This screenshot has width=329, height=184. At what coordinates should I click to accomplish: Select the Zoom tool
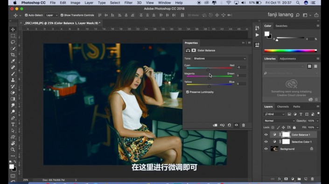13,150
